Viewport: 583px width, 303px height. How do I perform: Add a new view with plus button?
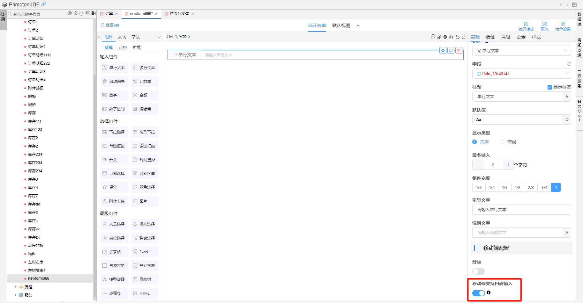358,25
